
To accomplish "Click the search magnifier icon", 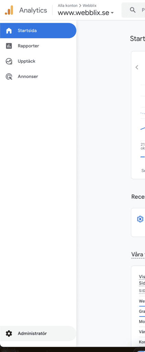I will [133, 10].
